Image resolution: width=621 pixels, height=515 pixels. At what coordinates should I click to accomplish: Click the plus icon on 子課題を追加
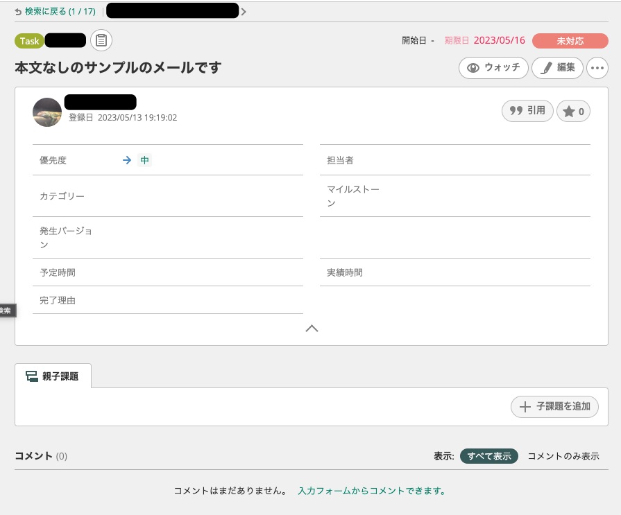525,407
